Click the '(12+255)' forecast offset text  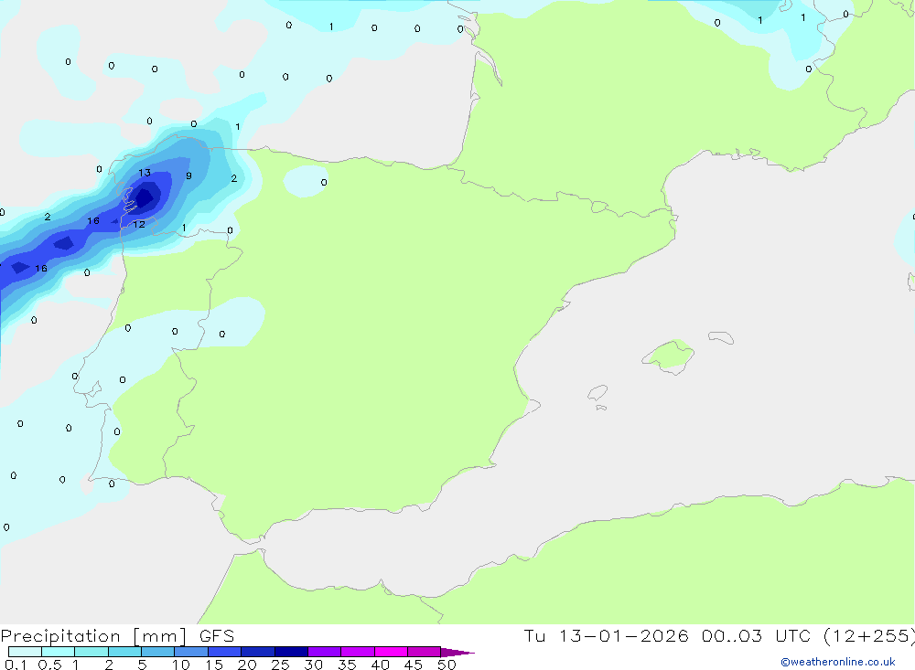pyautogui.click(x=869, y=636)
